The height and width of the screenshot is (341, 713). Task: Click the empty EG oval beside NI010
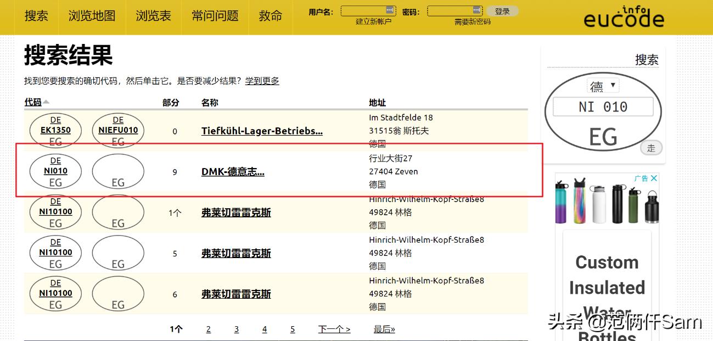[x=117, y=171]
